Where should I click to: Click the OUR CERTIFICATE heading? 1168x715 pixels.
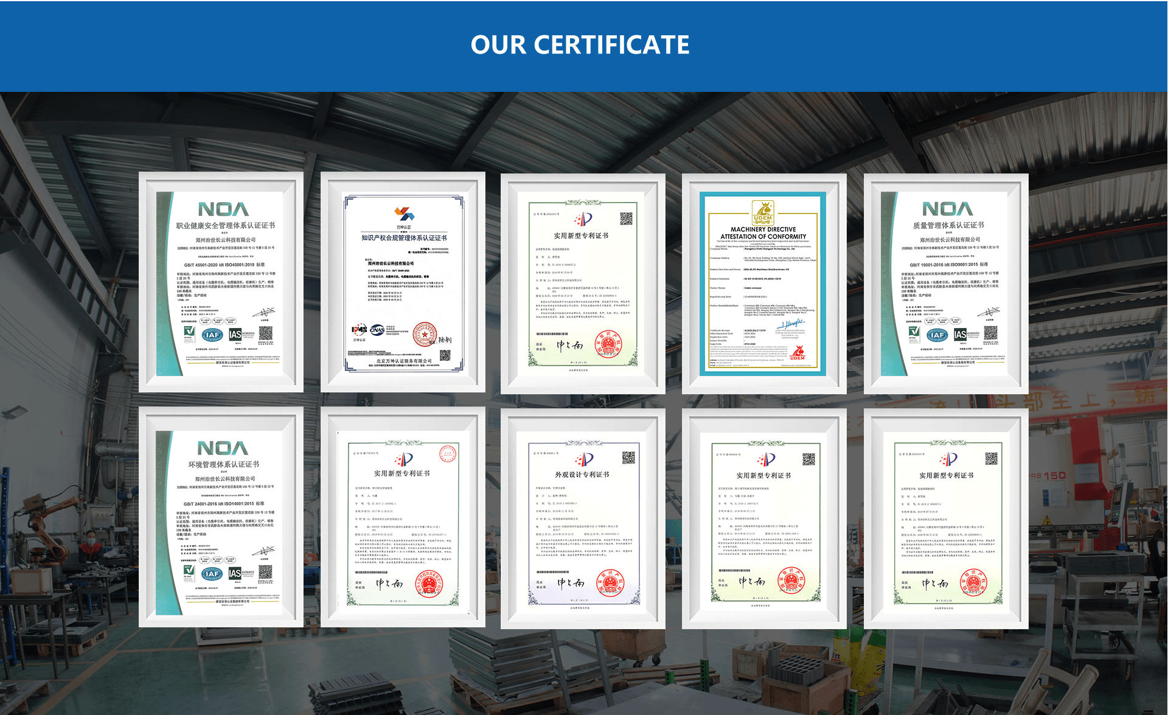(x=580, y=45)
